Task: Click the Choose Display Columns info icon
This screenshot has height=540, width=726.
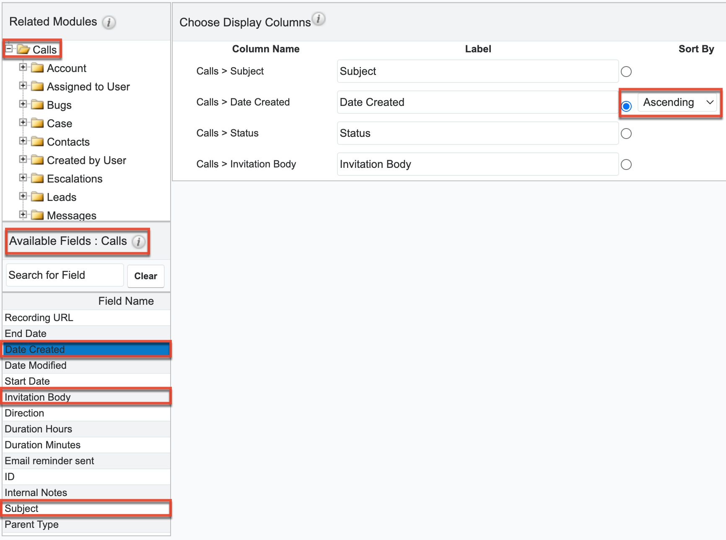Action: [x=319, y=19]
